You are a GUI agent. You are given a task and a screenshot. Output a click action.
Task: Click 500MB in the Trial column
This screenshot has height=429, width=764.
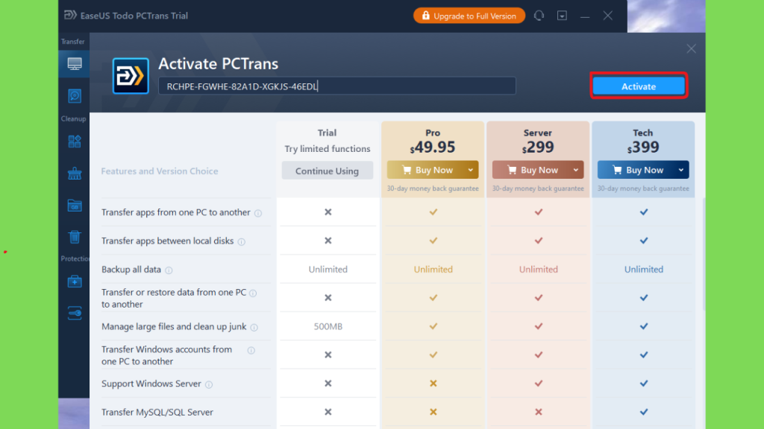(x=328, y=326)
